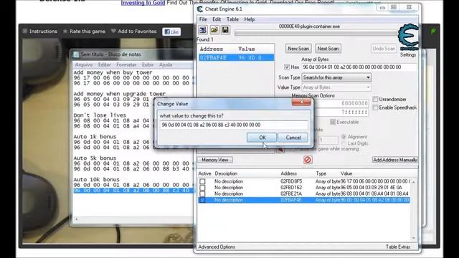The height and width of the screenshot is (258, 459).
Task: Click 'Don't lose lives' line in Notepad
Action: click(x=100, y=115)
